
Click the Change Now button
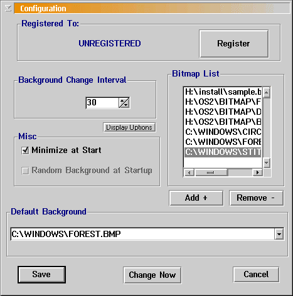(x=152, y=275)
